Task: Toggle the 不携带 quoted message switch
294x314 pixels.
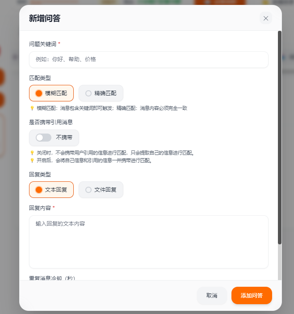Action: point(44,138)
